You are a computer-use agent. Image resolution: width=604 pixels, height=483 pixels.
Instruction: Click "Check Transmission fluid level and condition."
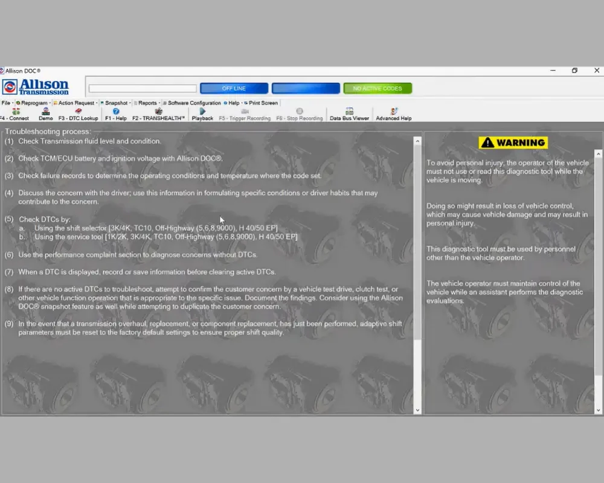click(x=90, y=141)
